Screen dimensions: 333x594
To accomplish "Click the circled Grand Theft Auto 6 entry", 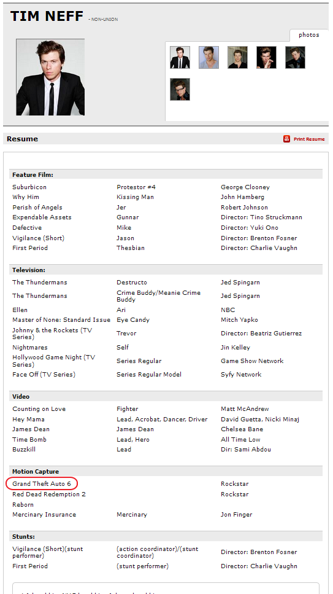I will coord(42,484).
